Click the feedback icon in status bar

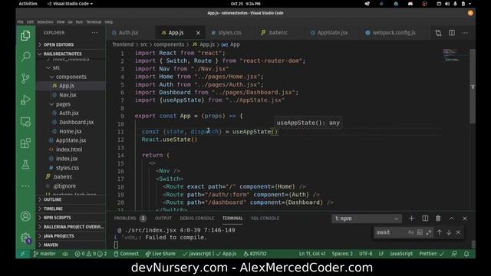point(454,254)
